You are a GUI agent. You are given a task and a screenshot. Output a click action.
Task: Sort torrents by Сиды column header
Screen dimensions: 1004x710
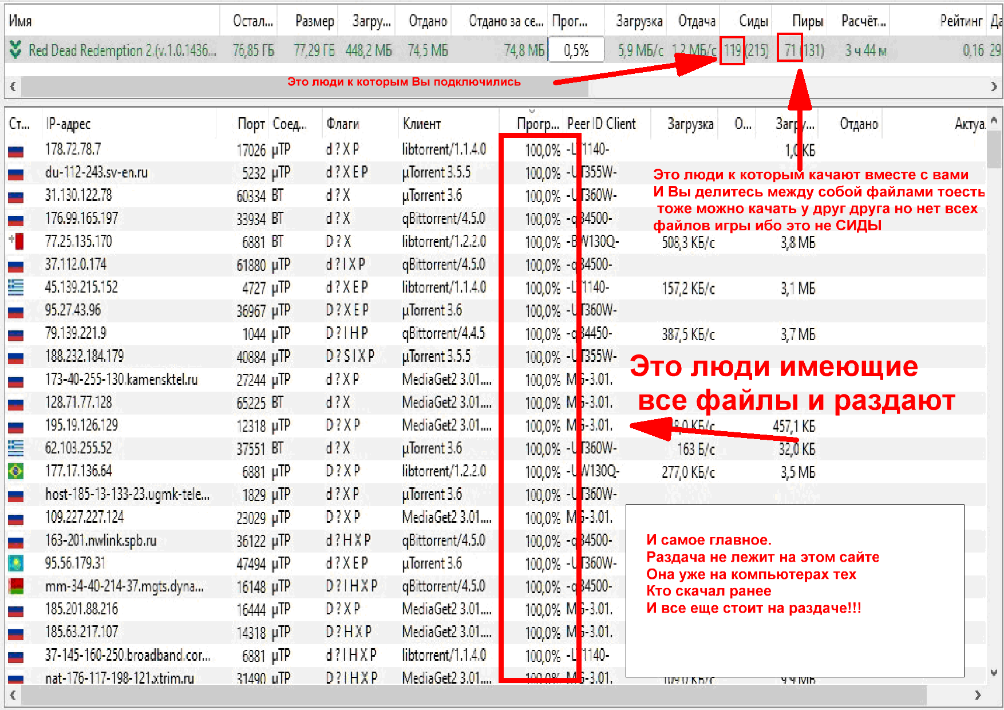[x=753, y=22]
